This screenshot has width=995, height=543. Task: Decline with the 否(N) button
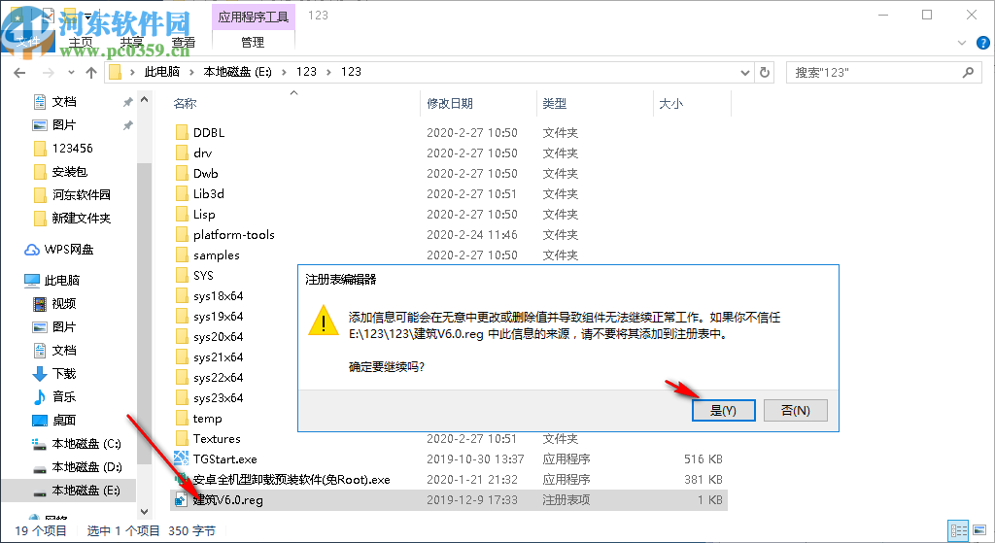(x=795, y=411)
